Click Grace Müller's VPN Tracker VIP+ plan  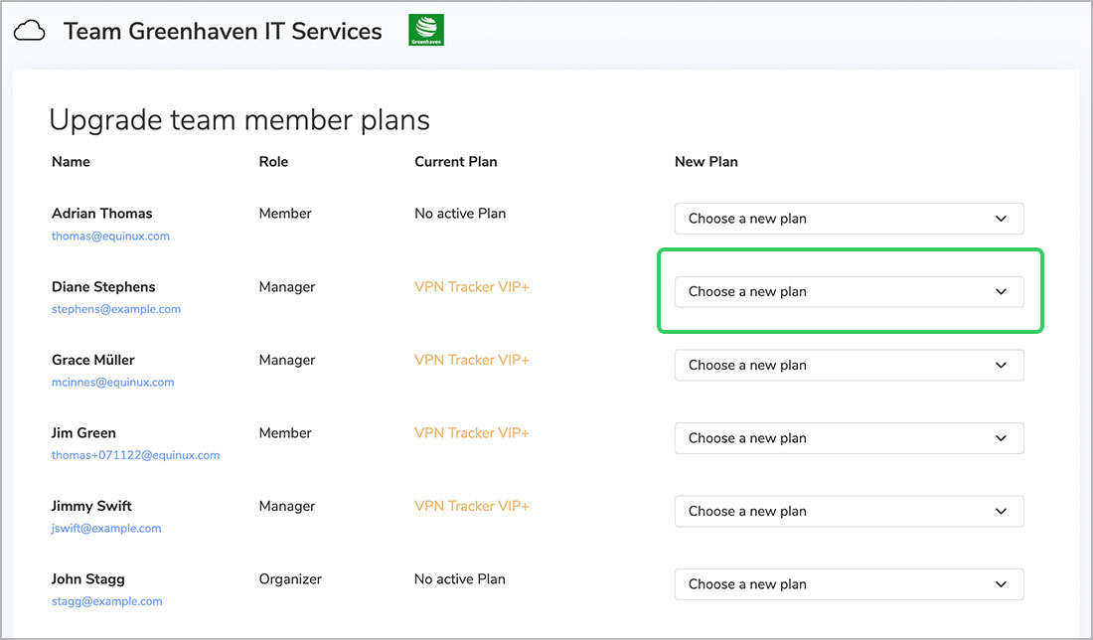(x=472, y=360)
